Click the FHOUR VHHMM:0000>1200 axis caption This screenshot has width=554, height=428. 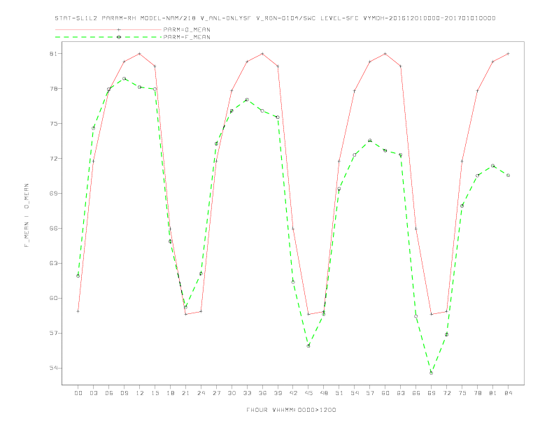pos(291,410)
